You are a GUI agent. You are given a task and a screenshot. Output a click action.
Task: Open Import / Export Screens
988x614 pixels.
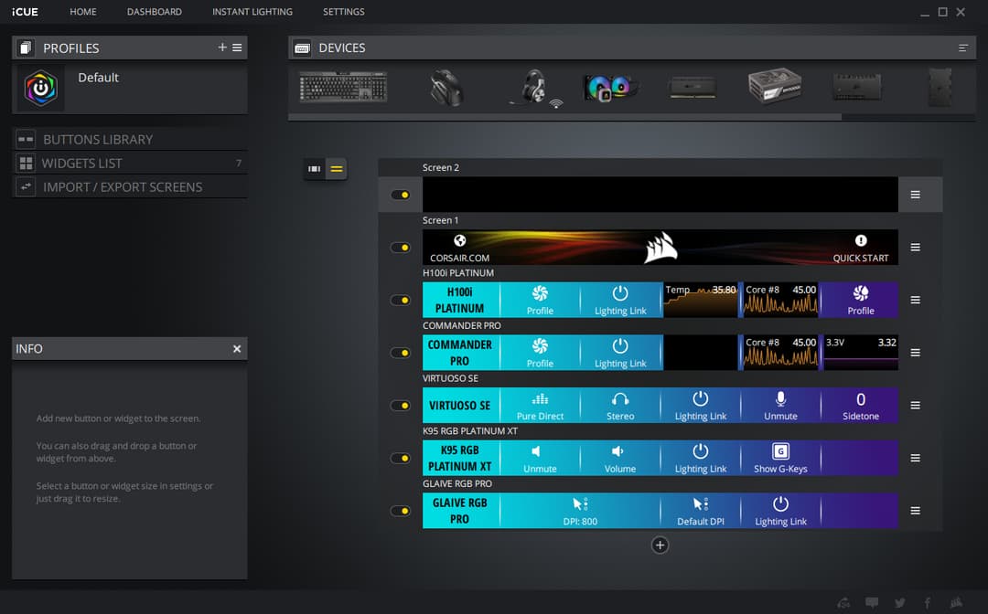pos(123,186)
